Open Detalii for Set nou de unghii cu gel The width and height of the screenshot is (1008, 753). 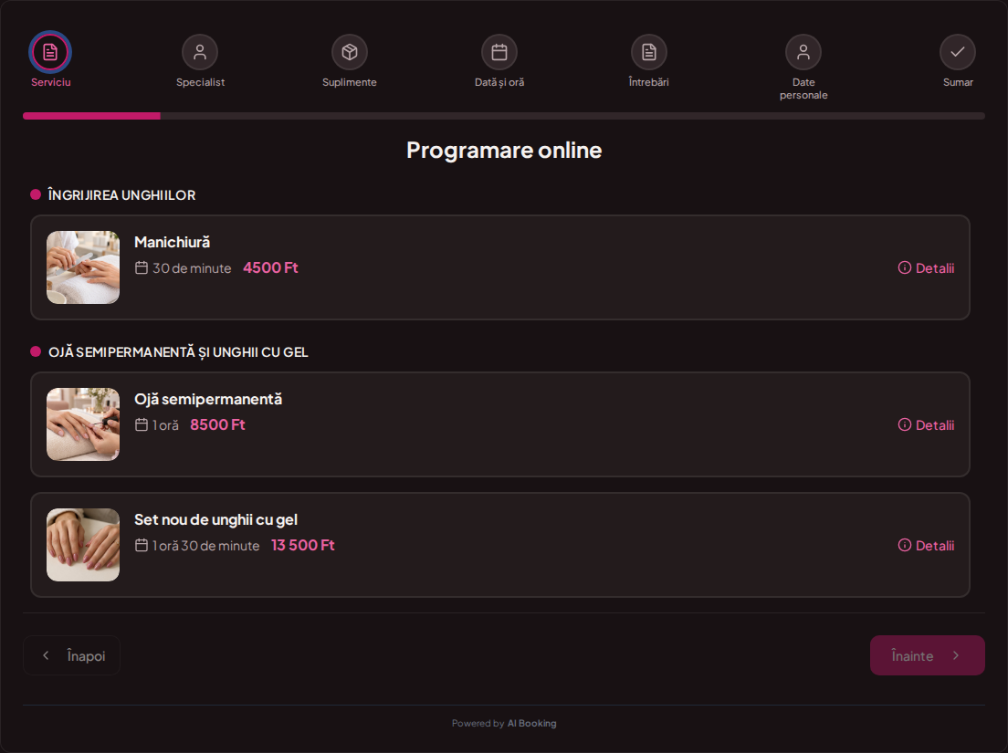(927, 546)
